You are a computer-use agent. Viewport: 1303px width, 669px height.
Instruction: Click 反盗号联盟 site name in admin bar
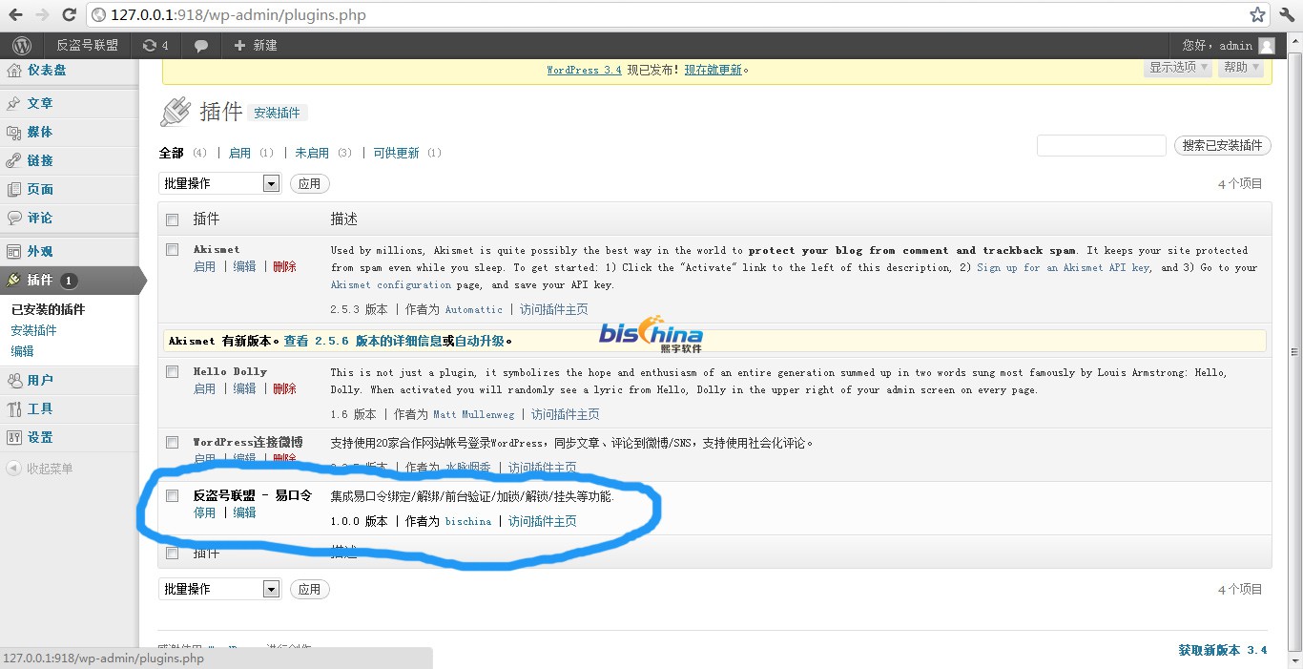[87, 45]
